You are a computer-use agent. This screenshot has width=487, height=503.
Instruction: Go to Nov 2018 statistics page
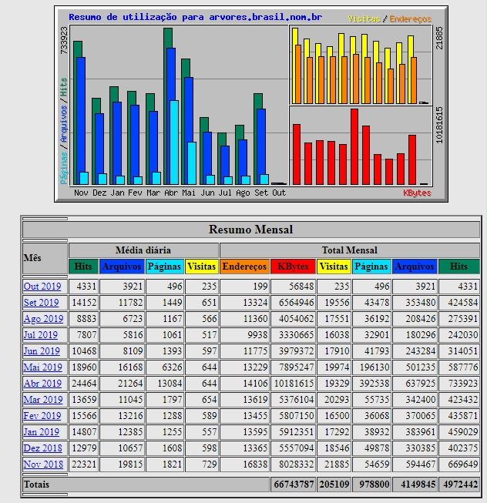click(43, 464)
